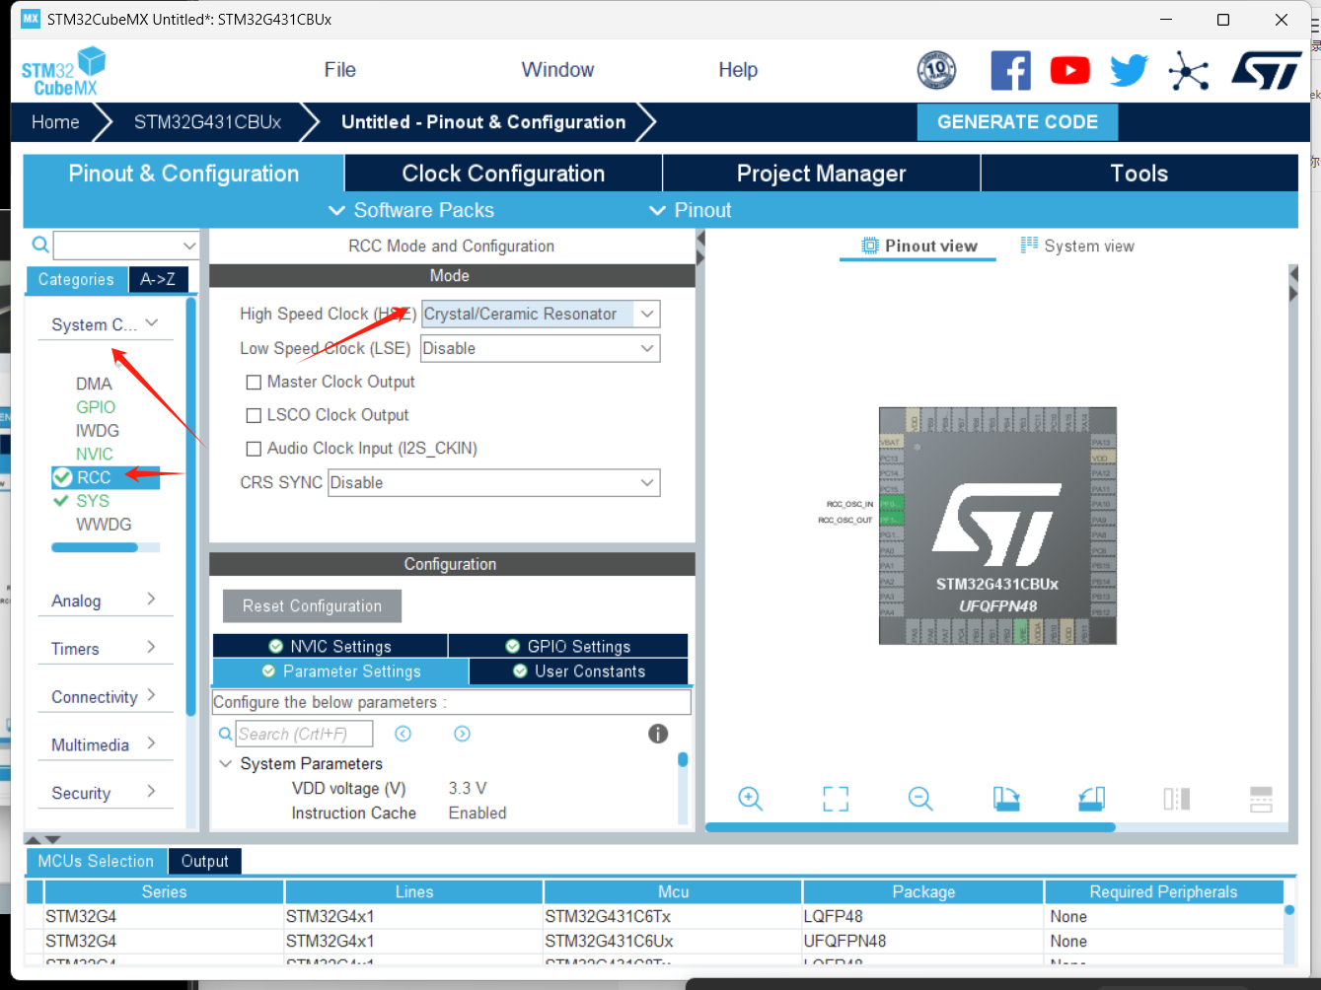Go to previous parameter search result
Viewport: 1321px width, 990px height.
tap(403, 734)
